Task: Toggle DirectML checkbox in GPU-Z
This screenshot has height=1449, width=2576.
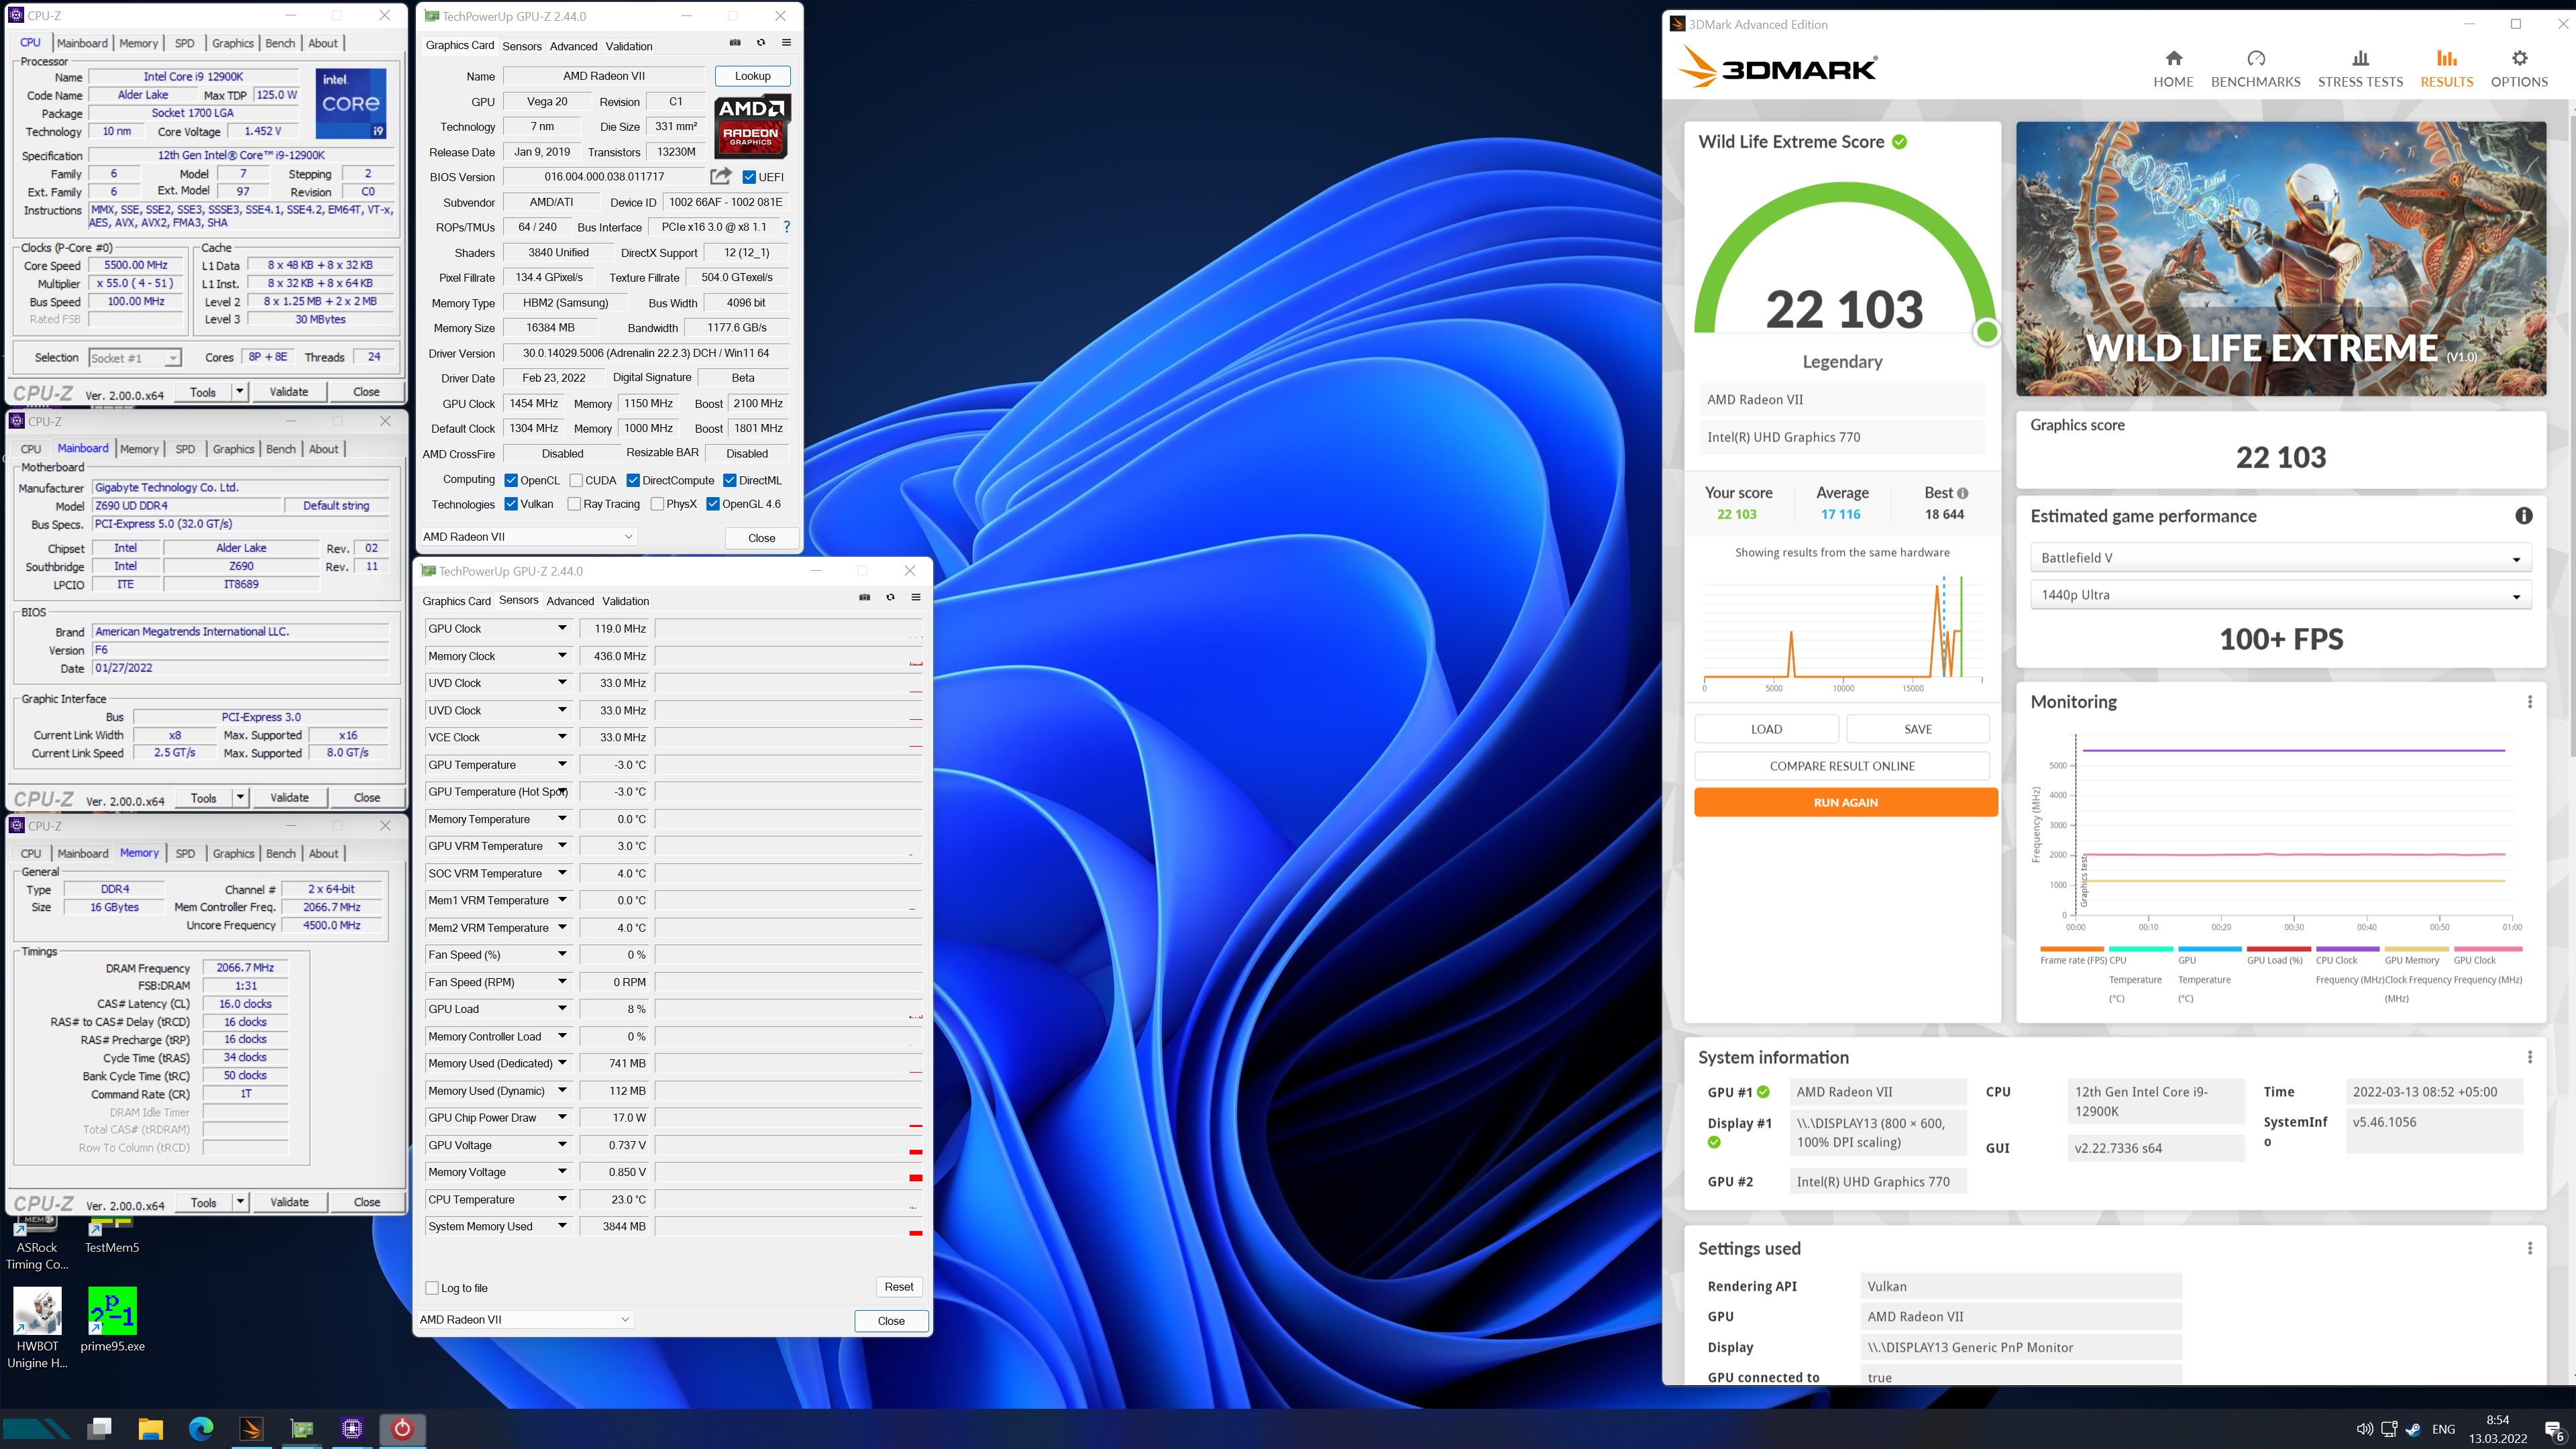Action: coord(730,481)
